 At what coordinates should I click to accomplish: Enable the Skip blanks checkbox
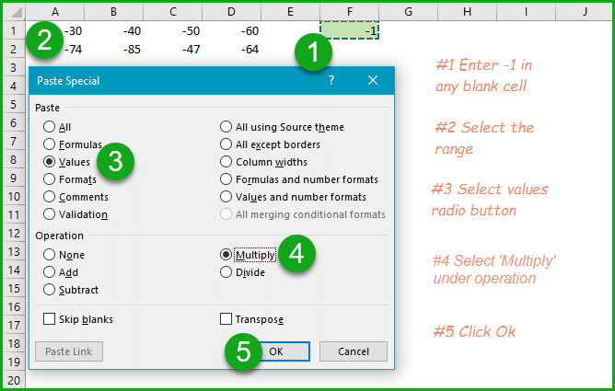pos(49,319)
